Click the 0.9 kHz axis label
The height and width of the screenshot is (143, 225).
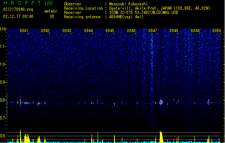[x=3, y=82]
